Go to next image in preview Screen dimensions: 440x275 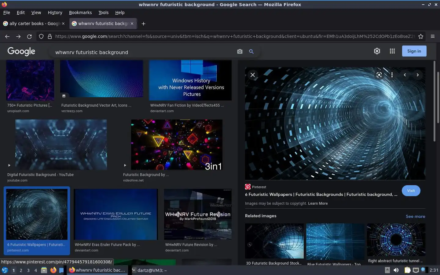pos(418,75)
